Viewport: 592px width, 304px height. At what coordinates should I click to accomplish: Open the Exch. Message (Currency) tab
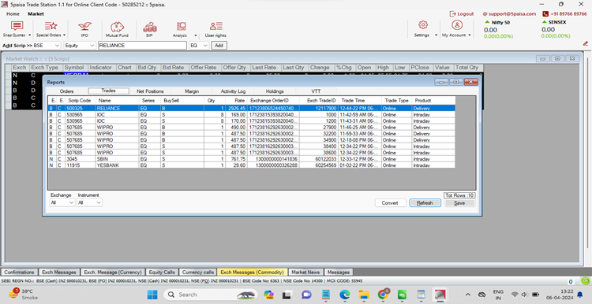tap(113, 272)
